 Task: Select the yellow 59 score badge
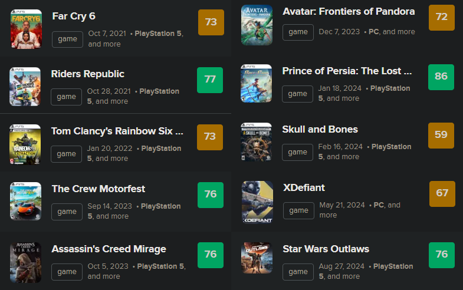[441, 135]
